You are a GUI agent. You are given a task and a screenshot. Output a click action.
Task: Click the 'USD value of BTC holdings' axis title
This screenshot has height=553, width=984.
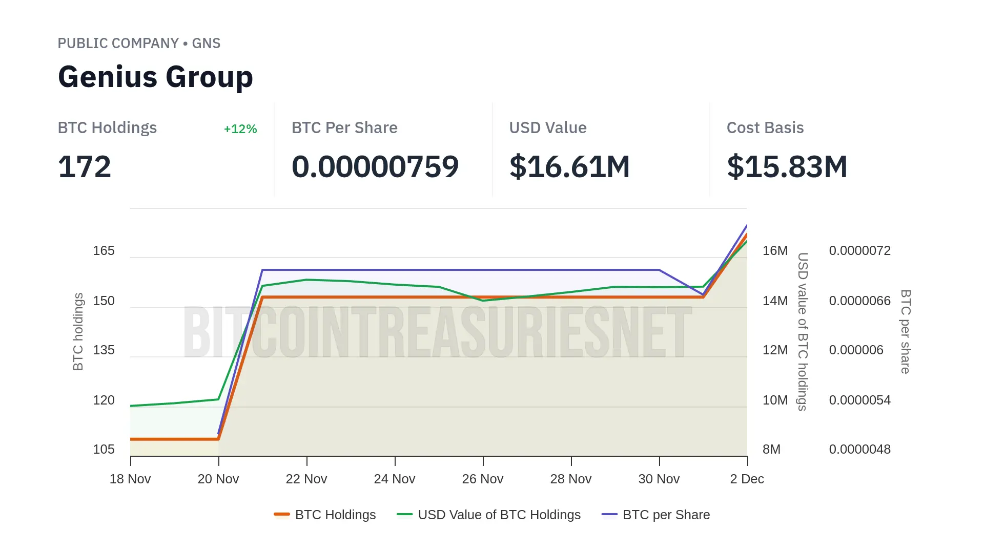click(x=803, y=332)
